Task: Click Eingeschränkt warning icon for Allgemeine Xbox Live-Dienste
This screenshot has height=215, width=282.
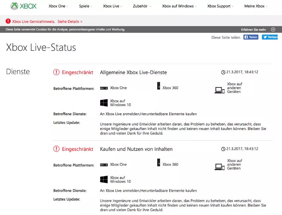Action: point(56,72)
